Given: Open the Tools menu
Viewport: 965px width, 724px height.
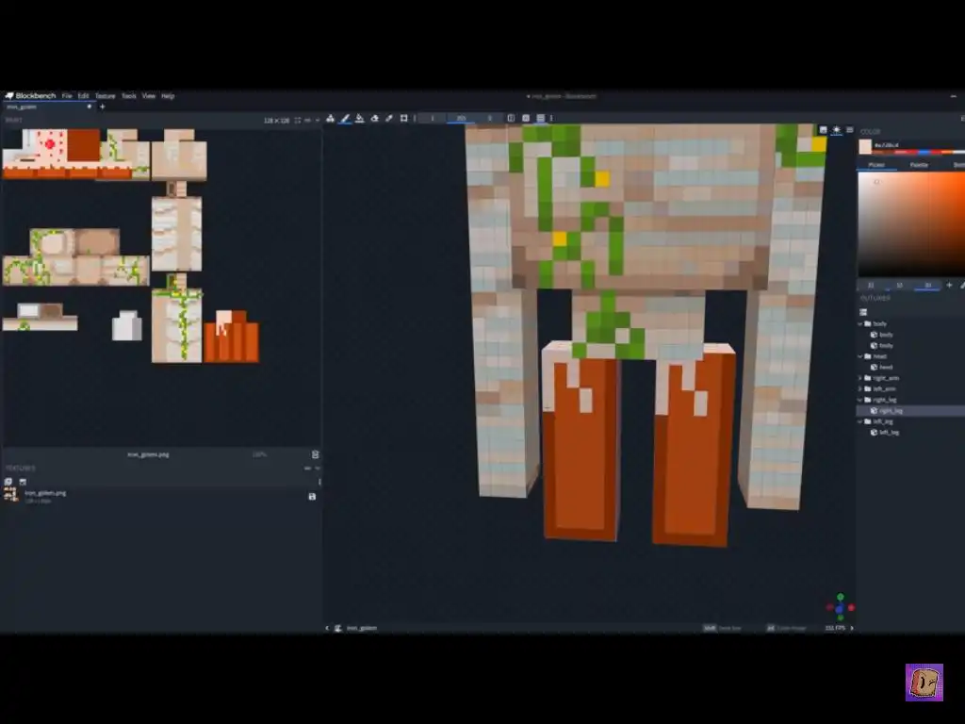Looking at the screenshot, I should 128,96.
